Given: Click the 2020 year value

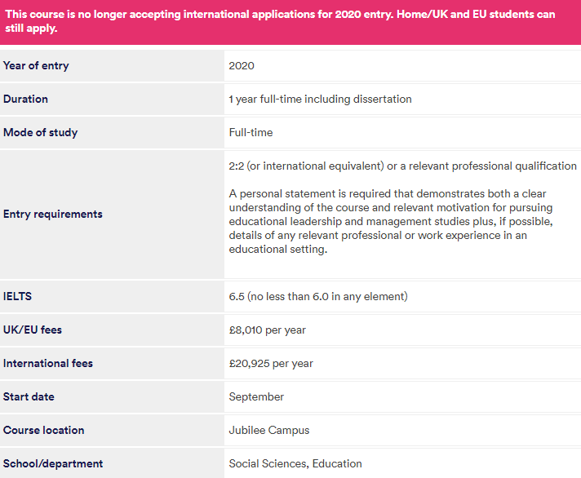Looking at the screenshot, I should click(x=242, y=66).
